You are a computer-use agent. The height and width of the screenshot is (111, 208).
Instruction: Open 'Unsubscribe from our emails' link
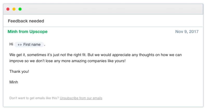click(x=81, y=98)
